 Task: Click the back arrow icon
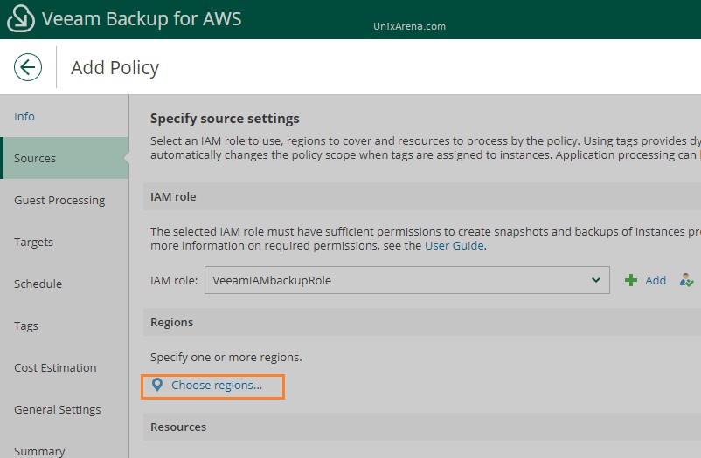pyautogui.click(x=28, y=67)
